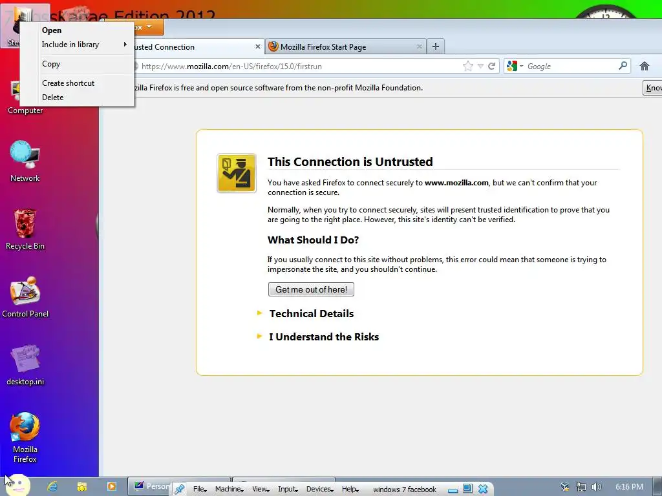Open the VirtualBox Help menu
The image size is (662, 496).
point(350,490)
